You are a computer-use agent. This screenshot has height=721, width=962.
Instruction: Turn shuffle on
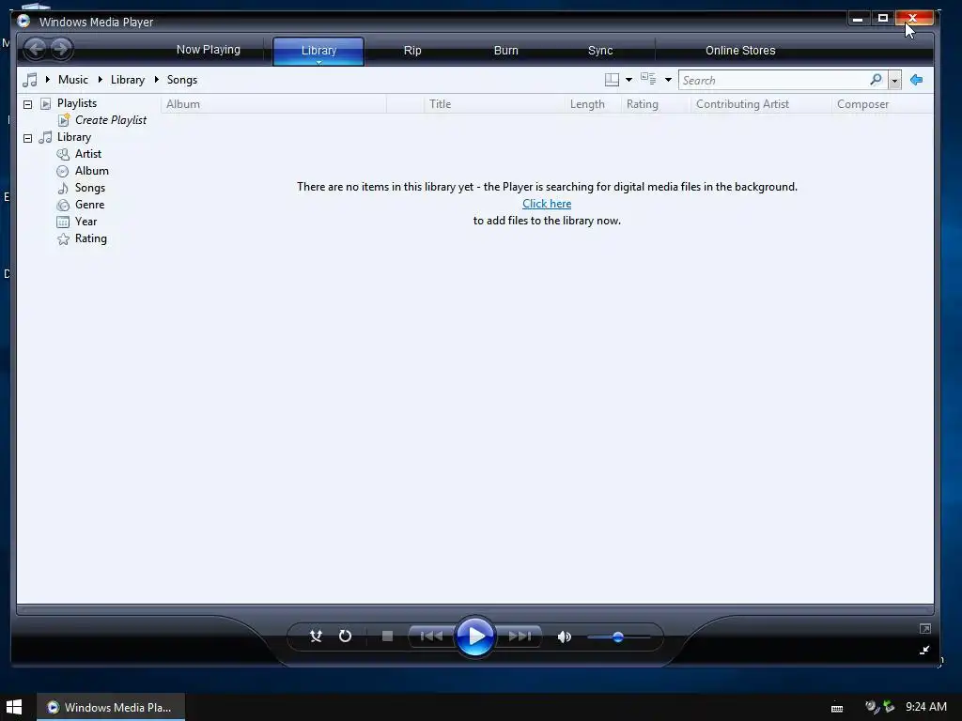point(316,637)
